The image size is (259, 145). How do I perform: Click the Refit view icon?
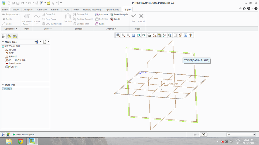coord(118,35)
